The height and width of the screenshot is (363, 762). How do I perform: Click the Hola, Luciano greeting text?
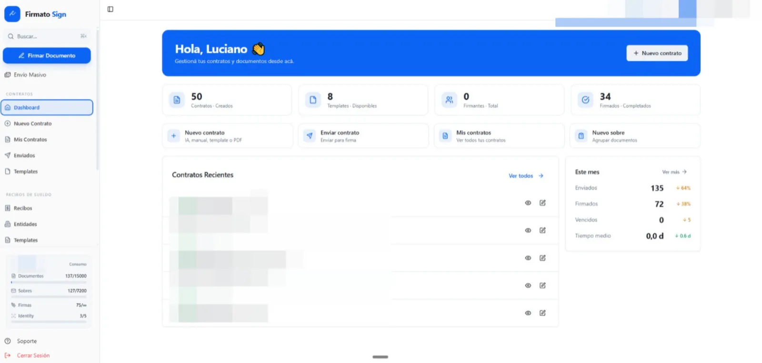(211, 49)
